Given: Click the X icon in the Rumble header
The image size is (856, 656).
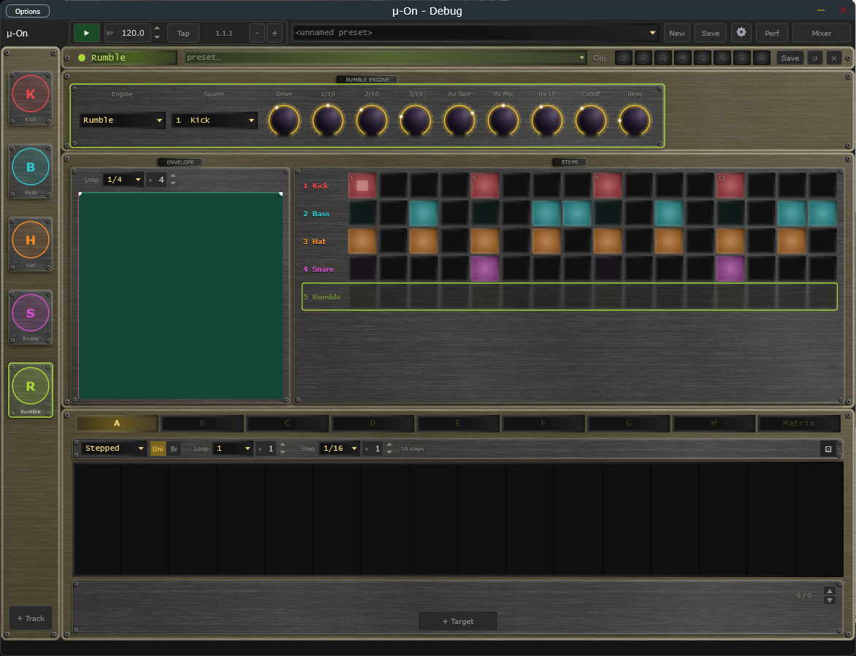Looking at the screenshot, I should (833, 58).
